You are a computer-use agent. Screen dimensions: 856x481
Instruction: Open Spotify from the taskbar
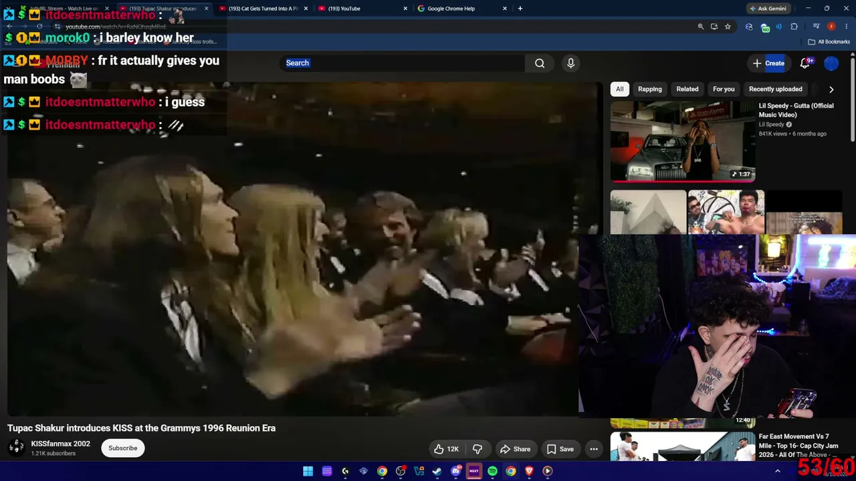click(492, 471)
